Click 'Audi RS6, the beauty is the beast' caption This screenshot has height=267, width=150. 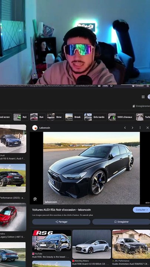click(x=50, y=257)
